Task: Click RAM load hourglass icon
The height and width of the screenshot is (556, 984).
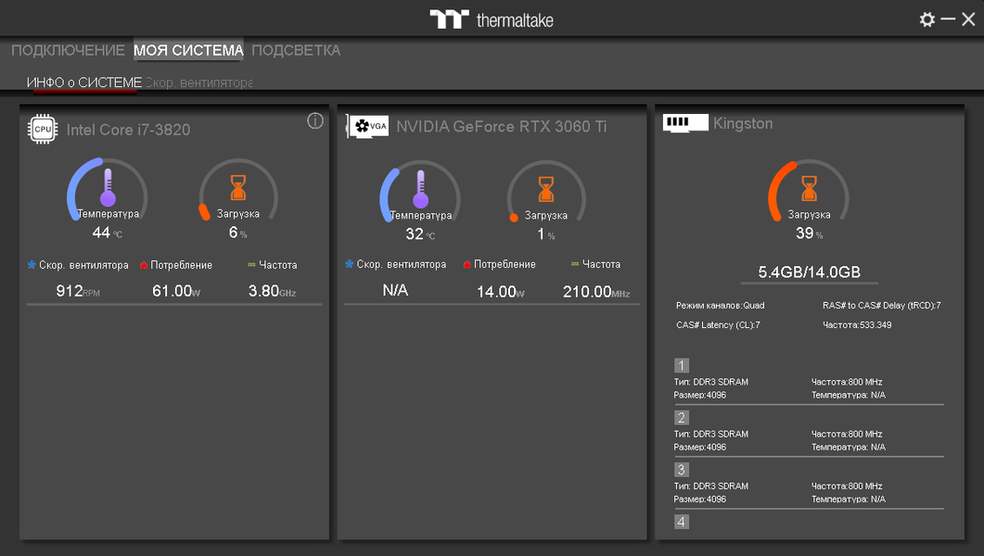Action: click(x=809, y=188)
